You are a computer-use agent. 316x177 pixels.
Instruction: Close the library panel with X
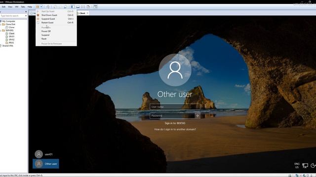click(x=26, y=12)
